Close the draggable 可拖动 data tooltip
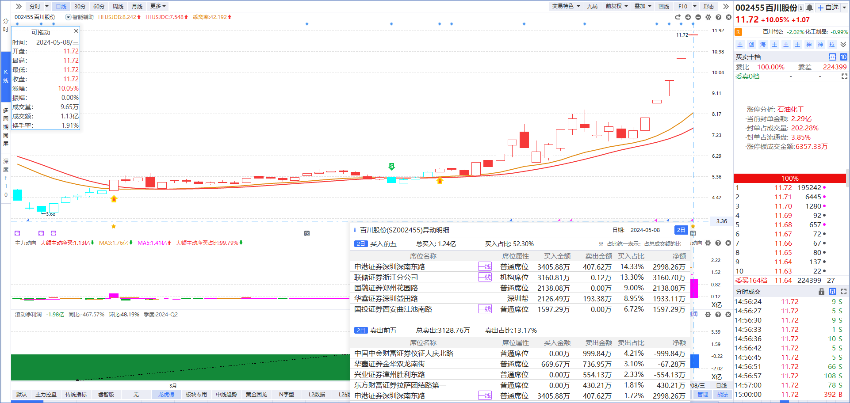Screen dimensions: 850x403 coord(76,31)
